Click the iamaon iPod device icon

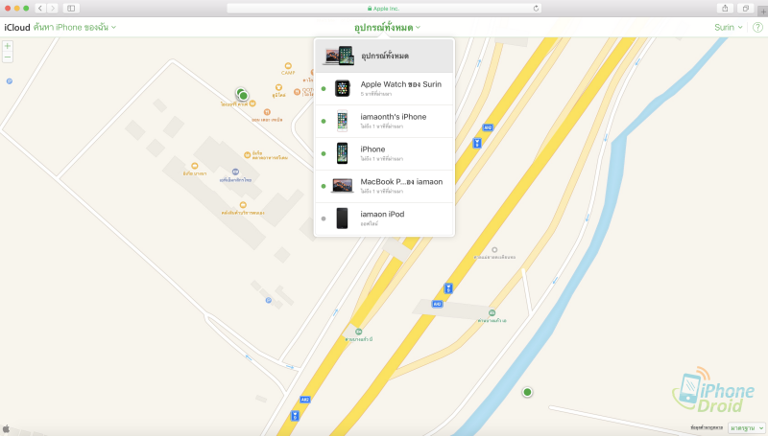point(343,218)
